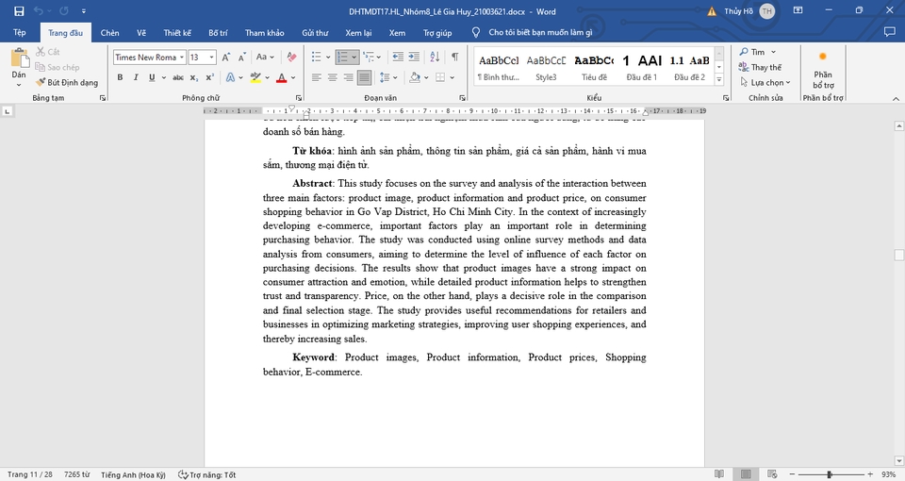This screenshot has width=905, height=481.
Task: Switch to the Thiết kế tab
Action: tap(177, 33)
